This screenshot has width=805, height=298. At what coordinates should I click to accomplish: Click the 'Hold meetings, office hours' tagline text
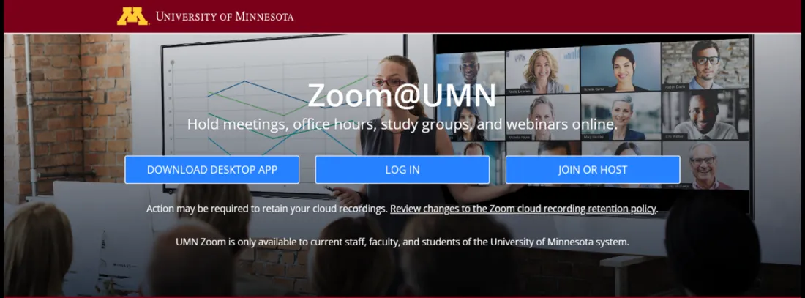point(402,124)
